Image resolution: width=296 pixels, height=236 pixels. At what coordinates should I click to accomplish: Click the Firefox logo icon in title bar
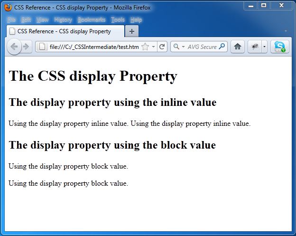(x=8, y=8)
